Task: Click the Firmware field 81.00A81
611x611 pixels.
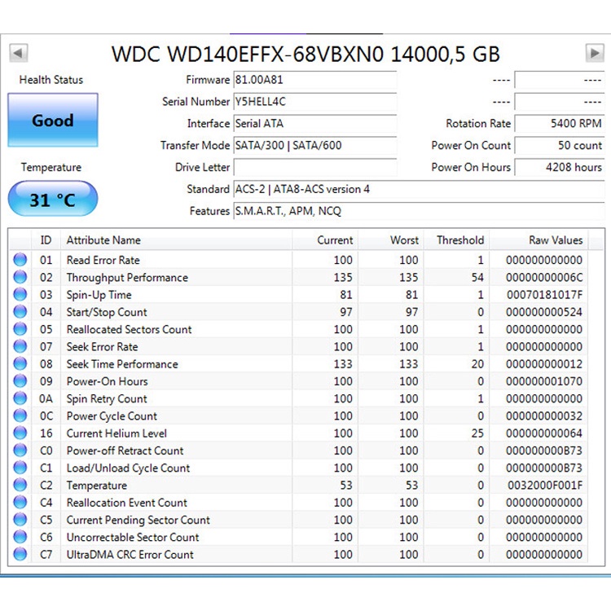Action: pos(314,80)
